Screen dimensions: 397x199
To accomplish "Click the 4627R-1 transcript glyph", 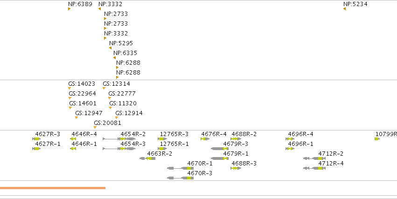I will click(36, 149).
